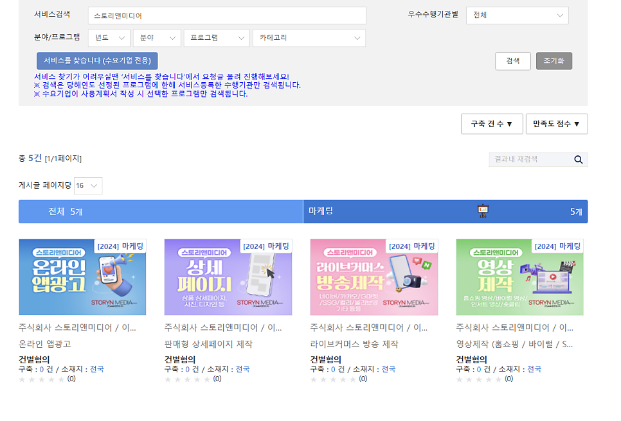
Task: Open the 온라인 앱광고 thumbnail
Action: point(82,277)
